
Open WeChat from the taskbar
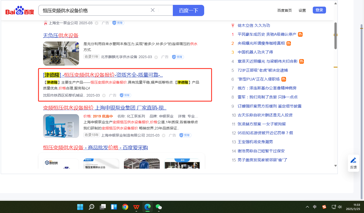click(x=159, y=207)
